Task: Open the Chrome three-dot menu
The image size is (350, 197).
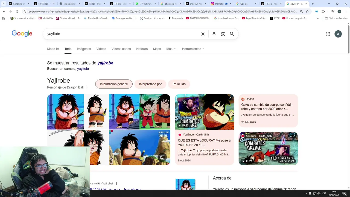Action: coord(346,11)
